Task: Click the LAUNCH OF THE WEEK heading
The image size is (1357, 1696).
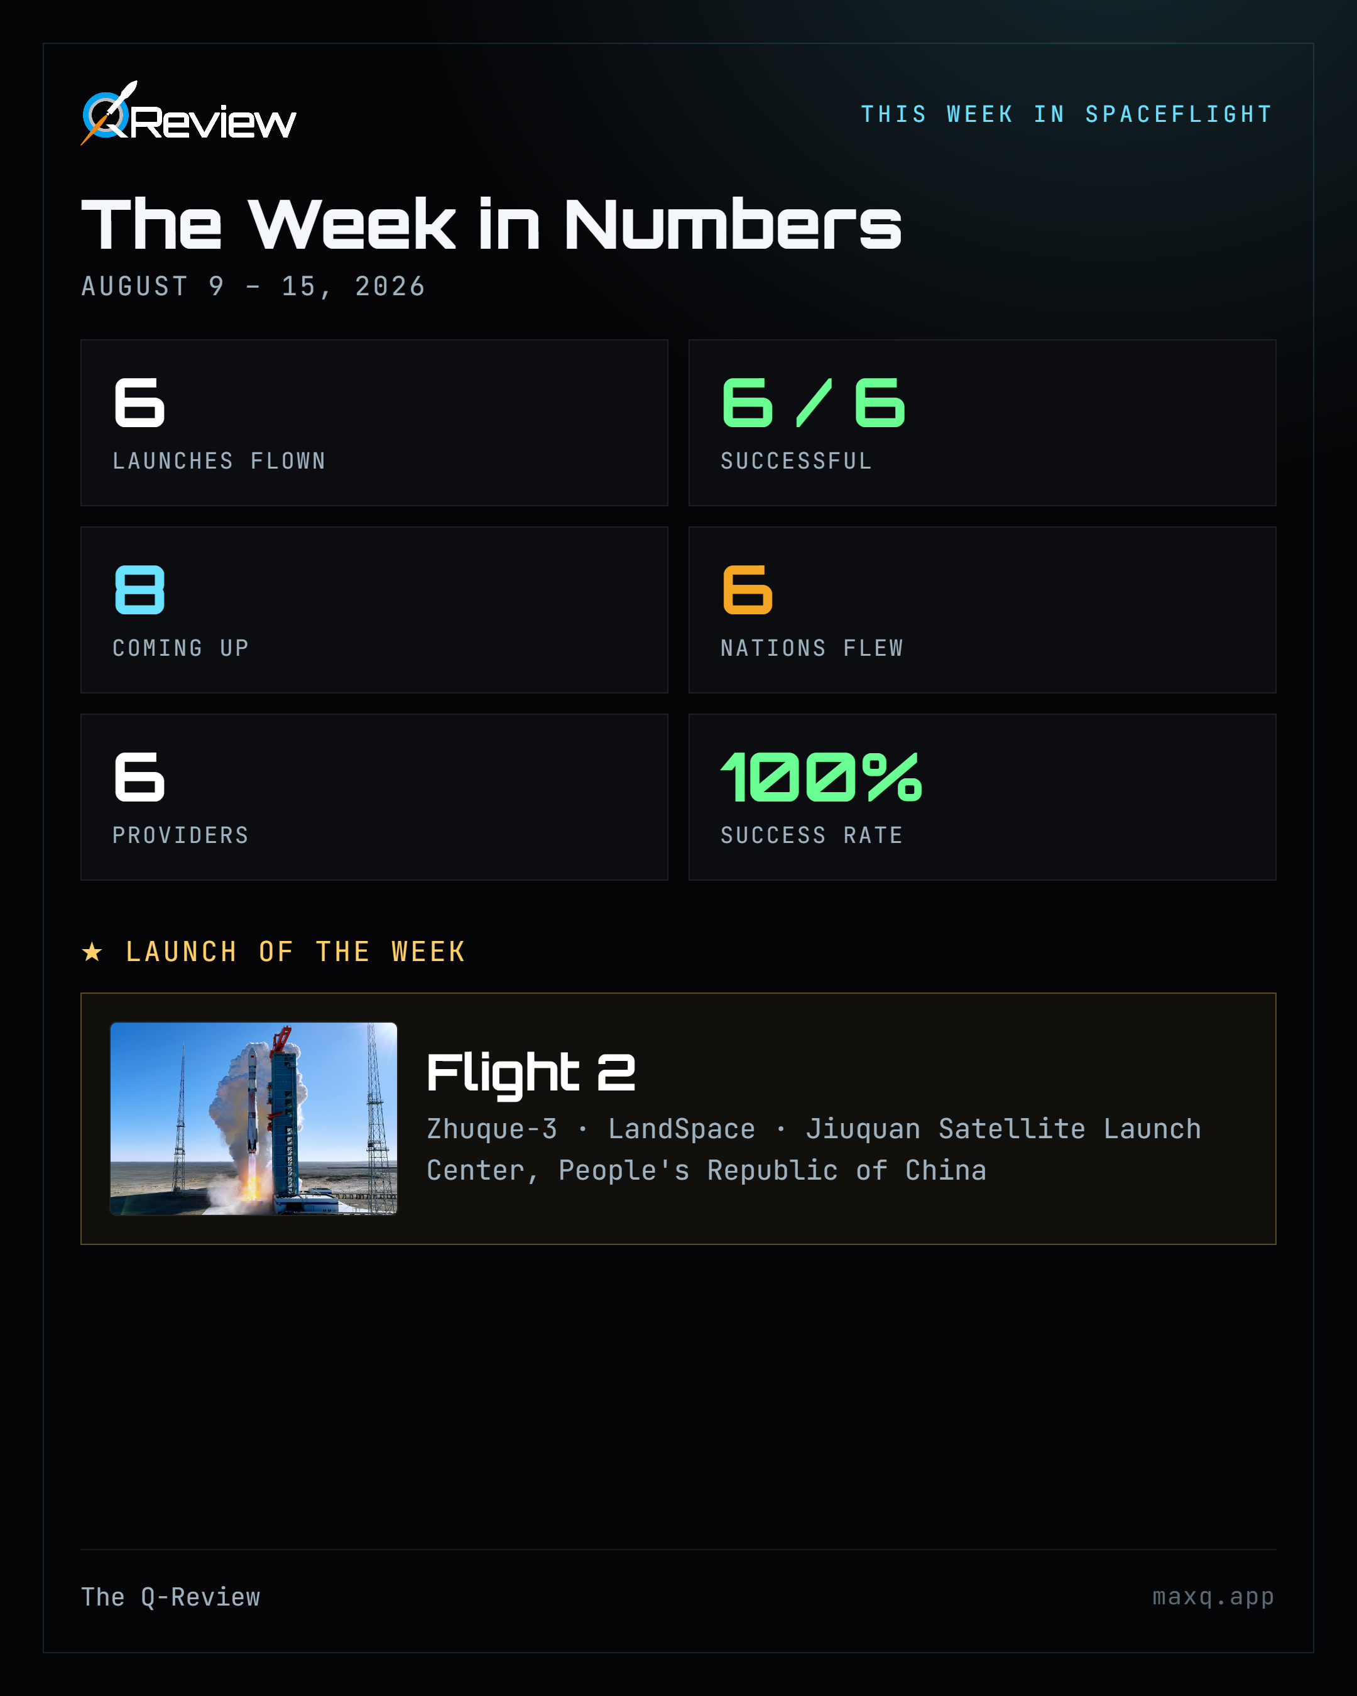Action: (296, 952)
